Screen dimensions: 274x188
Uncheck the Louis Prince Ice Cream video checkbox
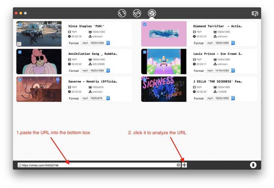[x=145, y=52]
